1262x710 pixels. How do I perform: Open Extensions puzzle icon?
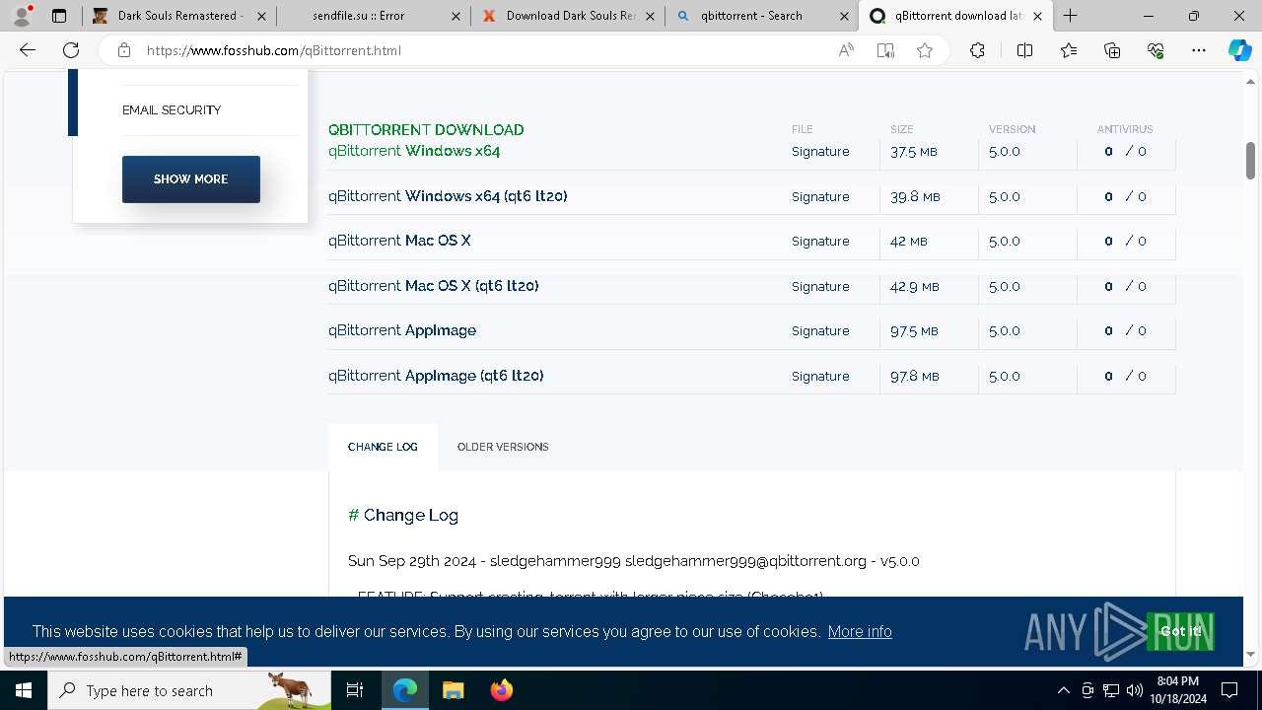[977, 50]
